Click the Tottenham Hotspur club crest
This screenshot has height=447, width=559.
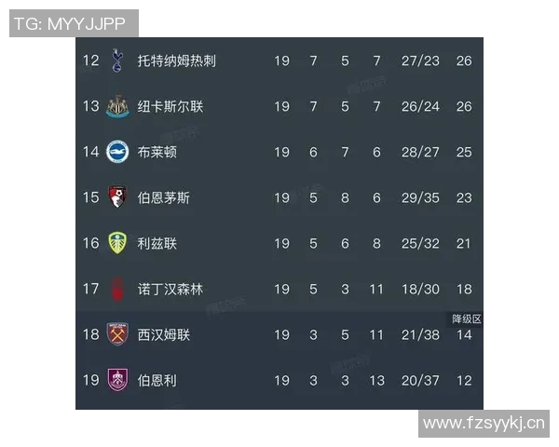(117, 61)
